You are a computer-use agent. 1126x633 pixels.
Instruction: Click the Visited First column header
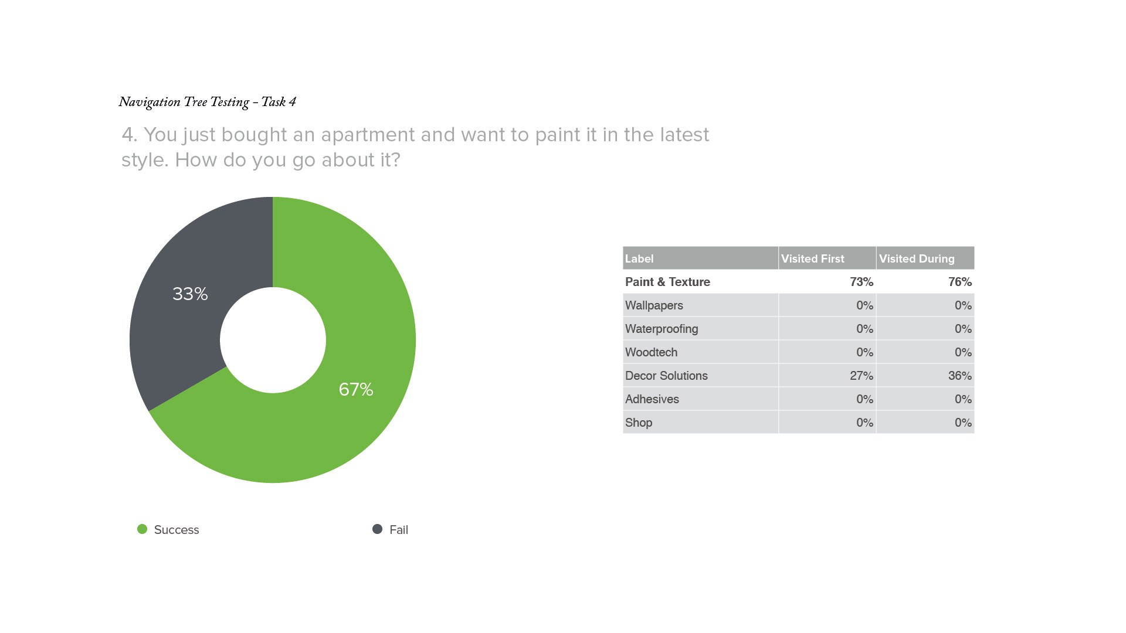[x=812, y=258]
